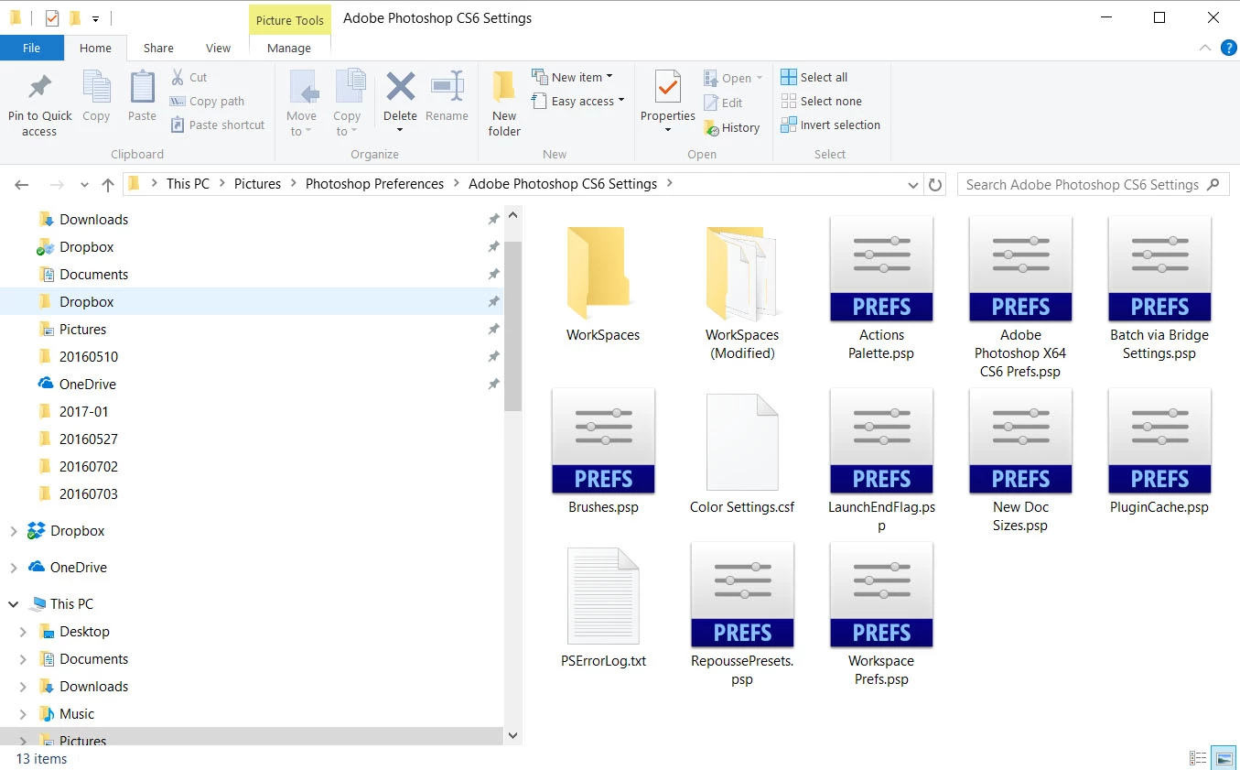Click the Move to icon
The height and width of the screenshot is (770, 1240).
tap(302, 88)
